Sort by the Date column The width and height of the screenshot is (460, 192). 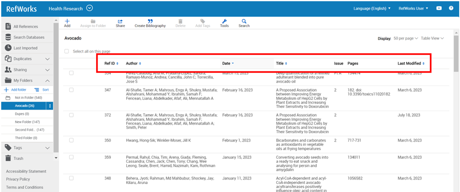coord(228,63)
